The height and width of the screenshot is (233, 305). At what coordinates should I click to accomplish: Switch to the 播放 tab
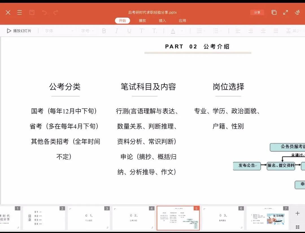tap(142, 21)
